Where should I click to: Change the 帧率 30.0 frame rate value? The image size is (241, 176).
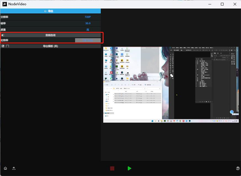click(x=88, y=23)
